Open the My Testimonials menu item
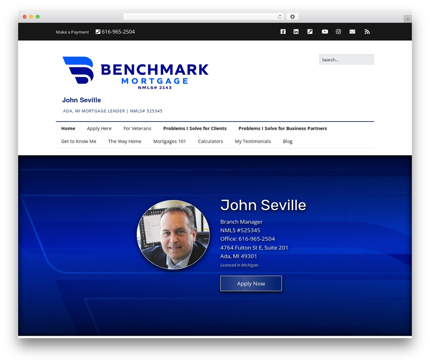Screen dimensions: 430x364 [x=253, y=141]
